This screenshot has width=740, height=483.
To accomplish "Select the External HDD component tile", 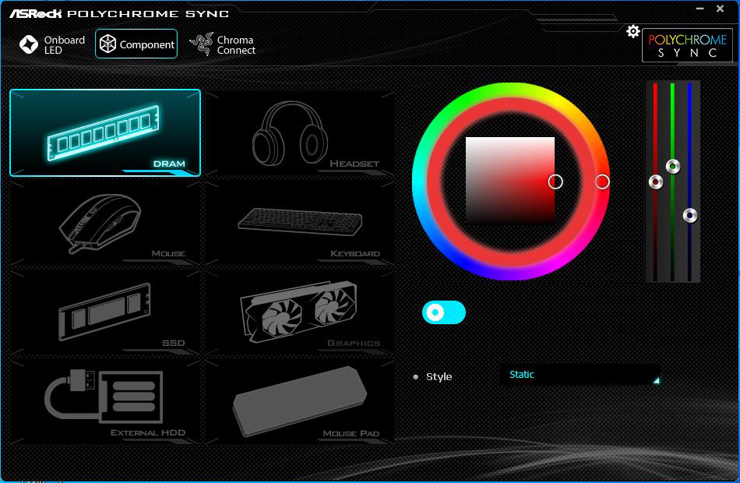I will [x=105, y=402].
